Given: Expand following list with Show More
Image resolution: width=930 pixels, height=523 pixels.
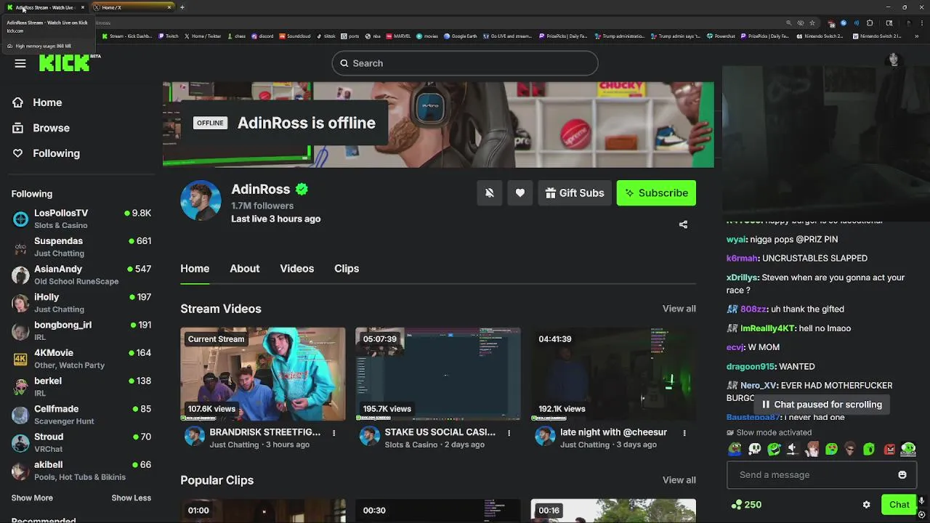Looking at the screenshot, I should click(x=32, y=498).
